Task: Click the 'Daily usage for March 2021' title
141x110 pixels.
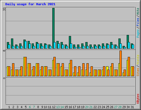Action: pos(30,4)
